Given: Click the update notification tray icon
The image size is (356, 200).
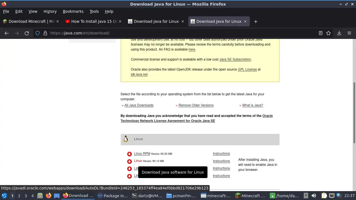Looking at the screenshot, I should tap(338, 196).
